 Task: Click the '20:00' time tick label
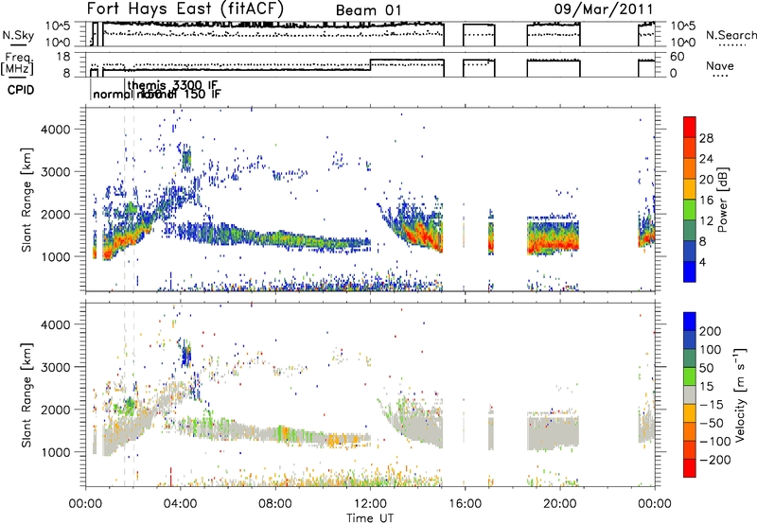(559, 504)
